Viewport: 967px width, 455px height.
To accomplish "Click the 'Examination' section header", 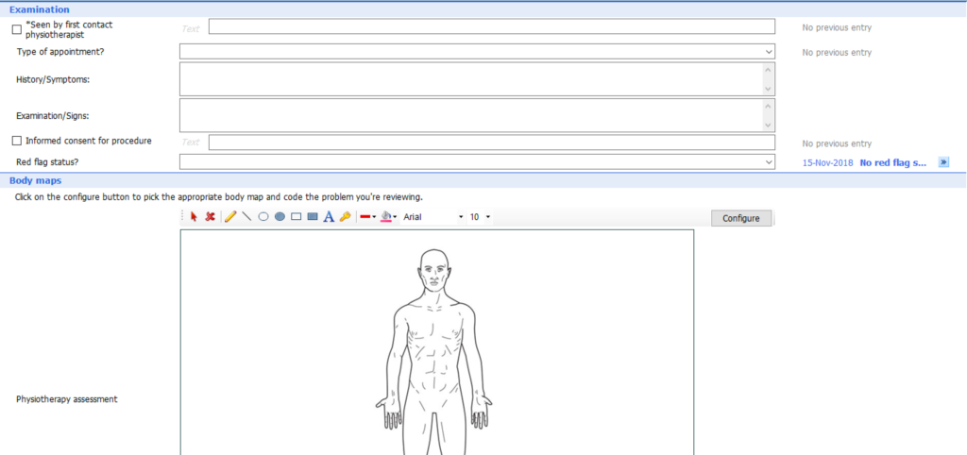I will coord(40,9).
